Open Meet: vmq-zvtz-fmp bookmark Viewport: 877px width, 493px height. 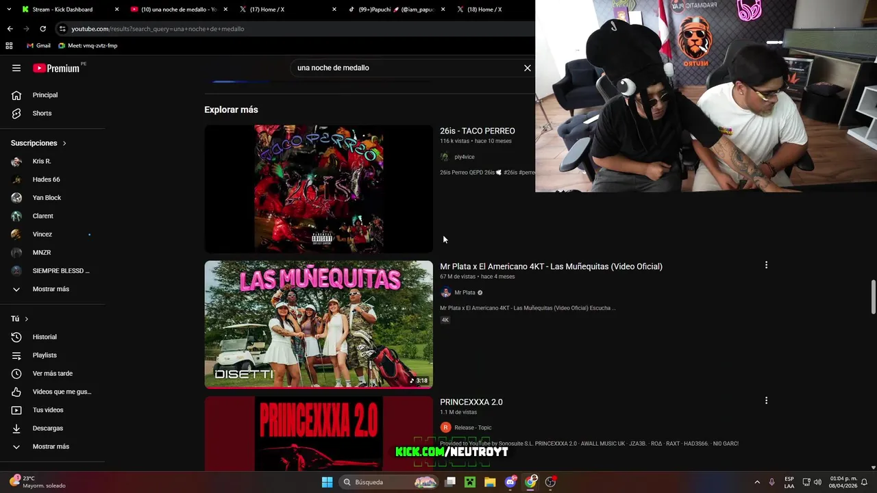(88, 46)
